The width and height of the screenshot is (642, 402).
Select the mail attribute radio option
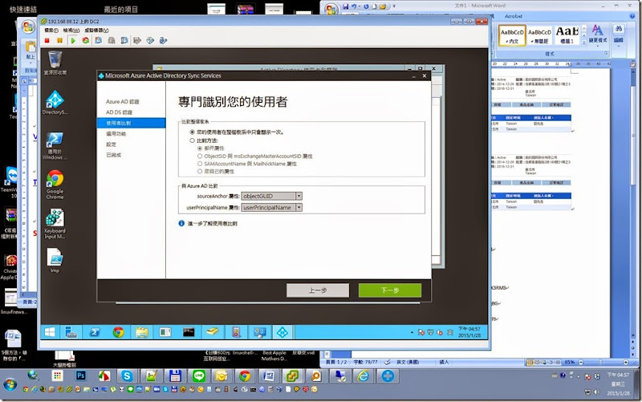pyautogui.click(x=200, y=148)
